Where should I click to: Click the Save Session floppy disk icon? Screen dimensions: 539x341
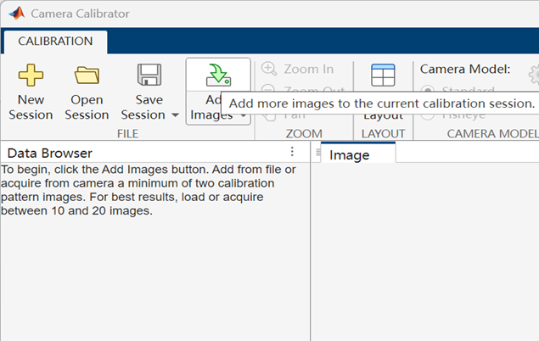tap(149, 75)
